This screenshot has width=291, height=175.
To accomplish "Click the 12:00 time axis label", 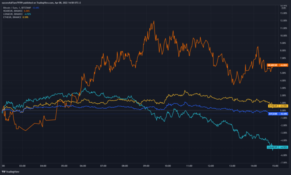I will 211,166.
